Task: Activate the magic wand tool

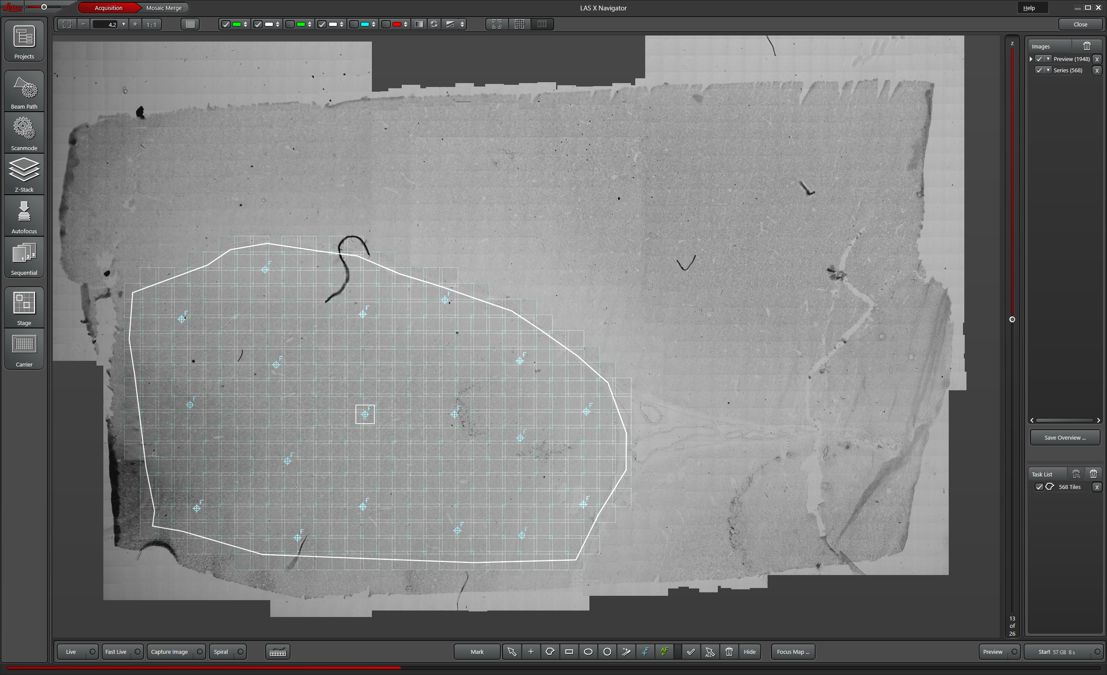Action: pos(626,652)
